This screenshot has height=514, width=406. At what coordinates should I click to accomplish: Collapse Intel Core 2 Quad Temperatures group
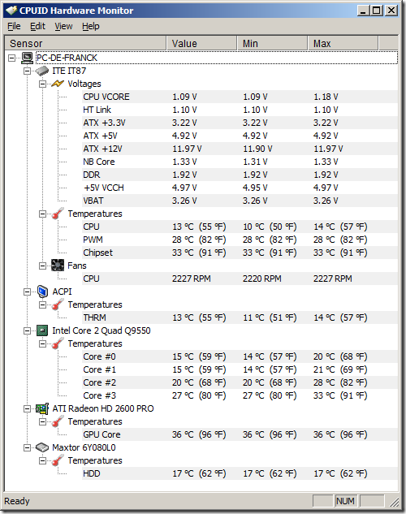click(x=42, y=343)
